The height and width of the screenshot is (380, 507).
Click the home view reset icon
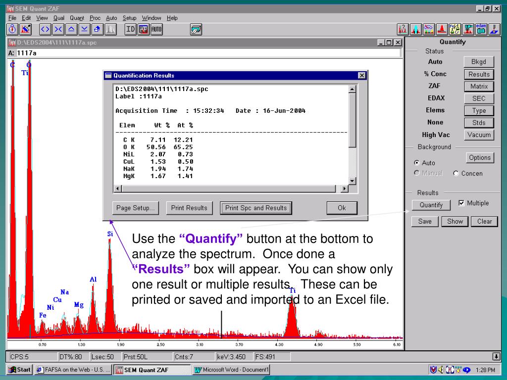point(97,29)
